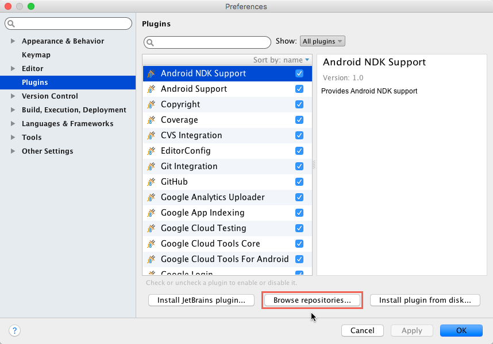Select Plugins in the settings tree
Image resolution: width=493 pixels, height=344 pixels.
click(x=68, y=83)
